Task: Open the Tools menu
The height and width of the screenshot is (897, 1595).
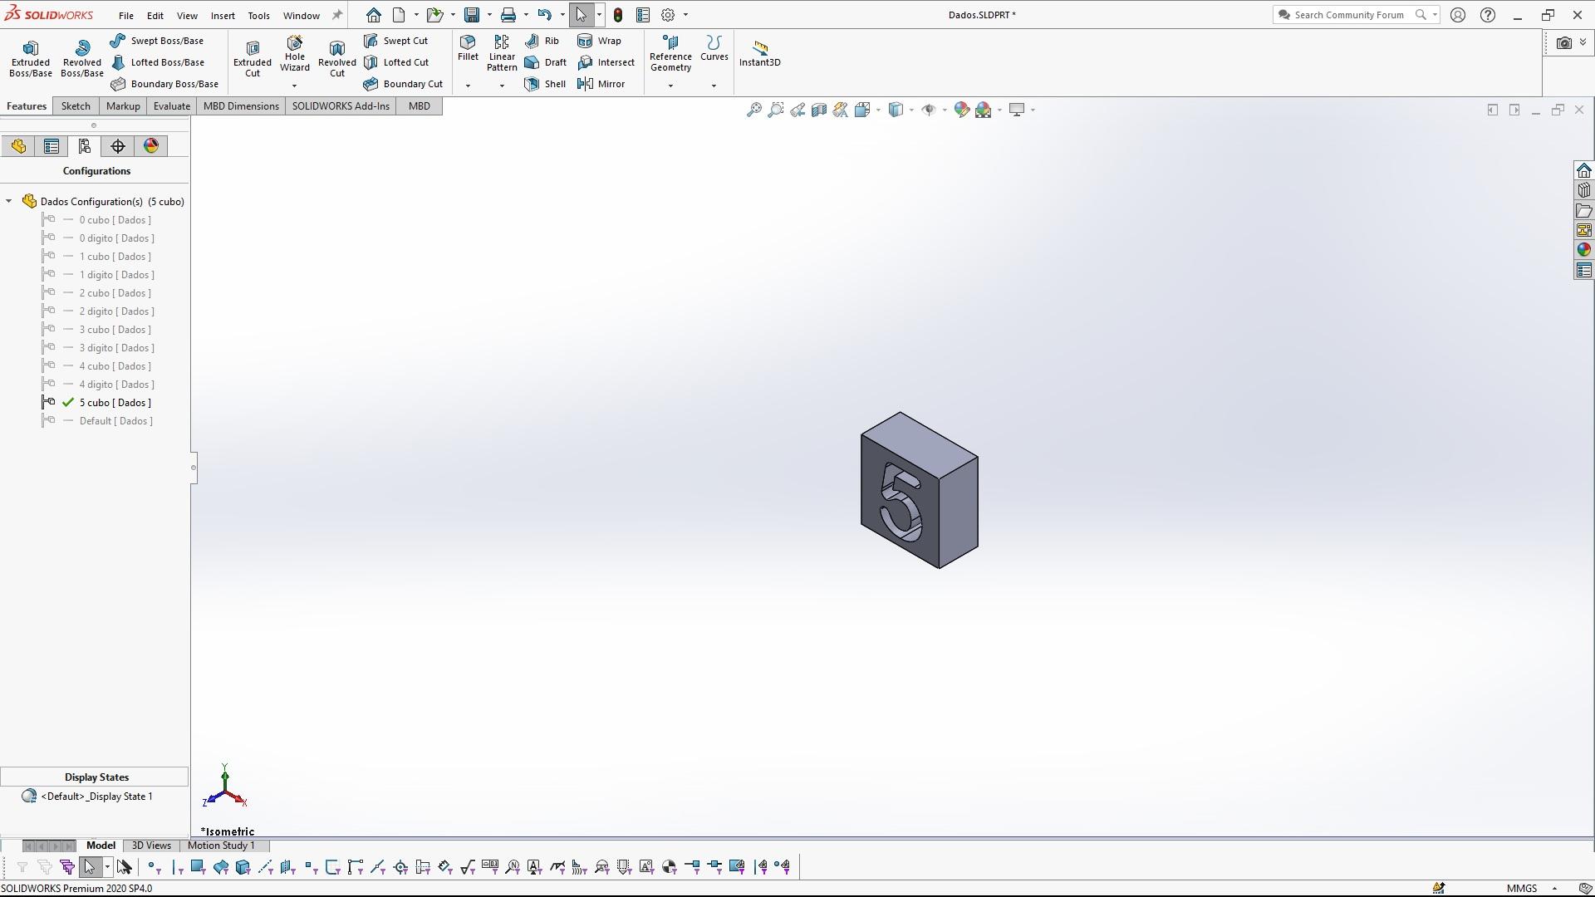Action: click(x=258, y=15)
